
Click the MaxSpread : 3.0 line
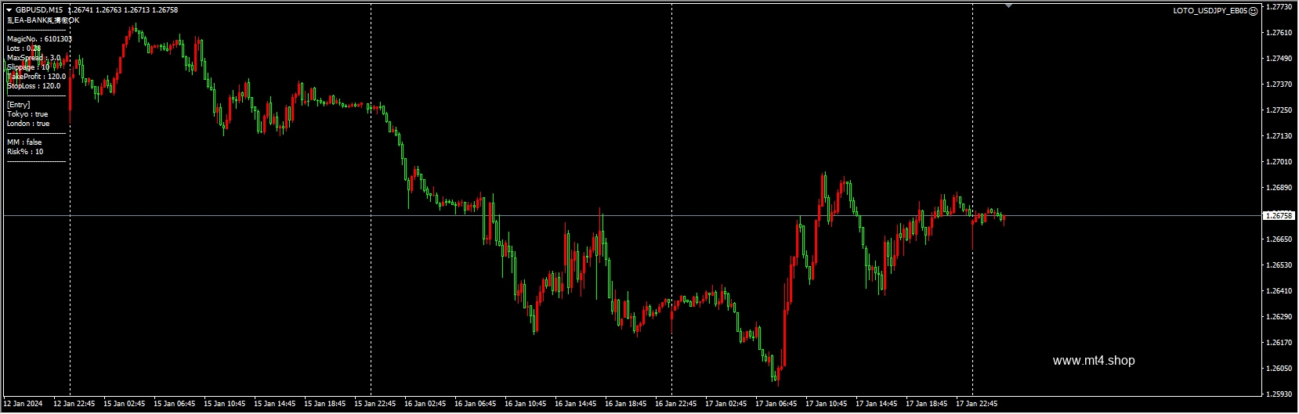[x=34, y=58]
